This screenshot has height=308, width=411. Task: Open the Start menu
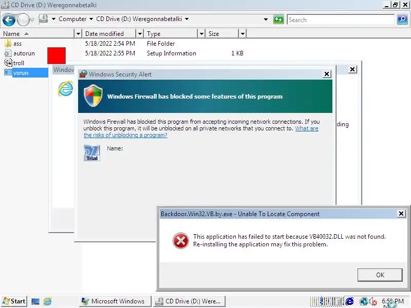click(x=14, y=301)
